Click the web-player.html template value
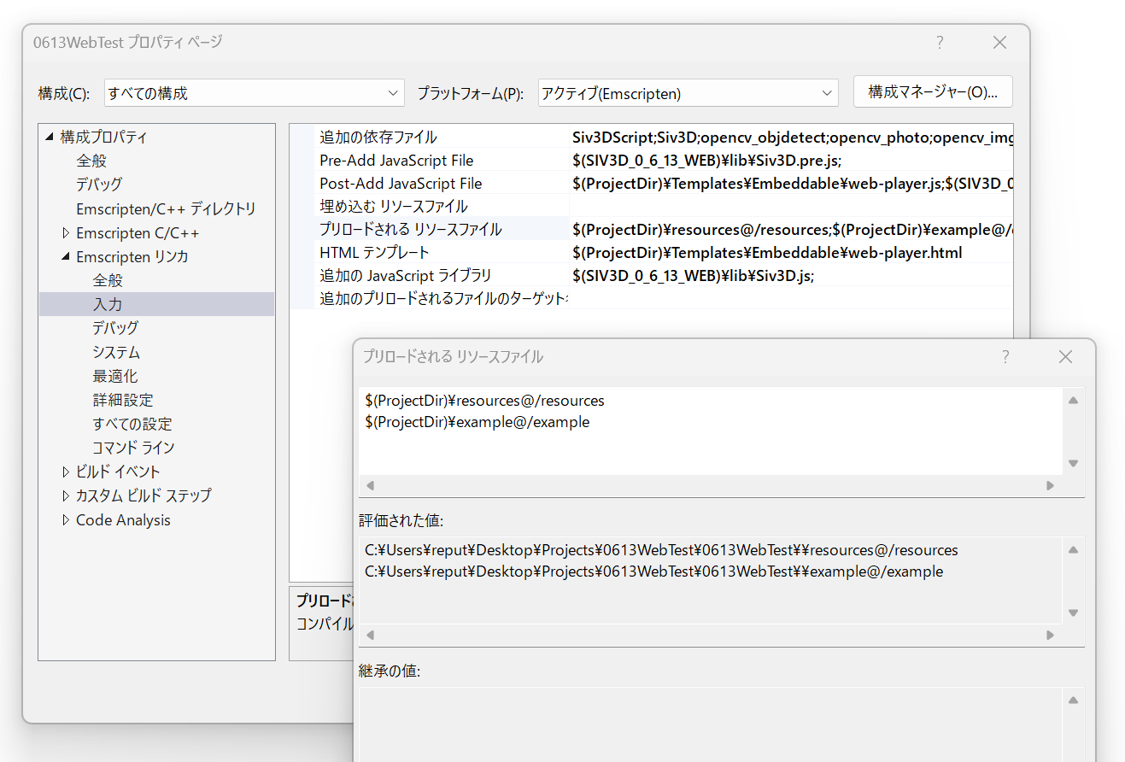Screen dimensions: 1125x762 point(792,252)
